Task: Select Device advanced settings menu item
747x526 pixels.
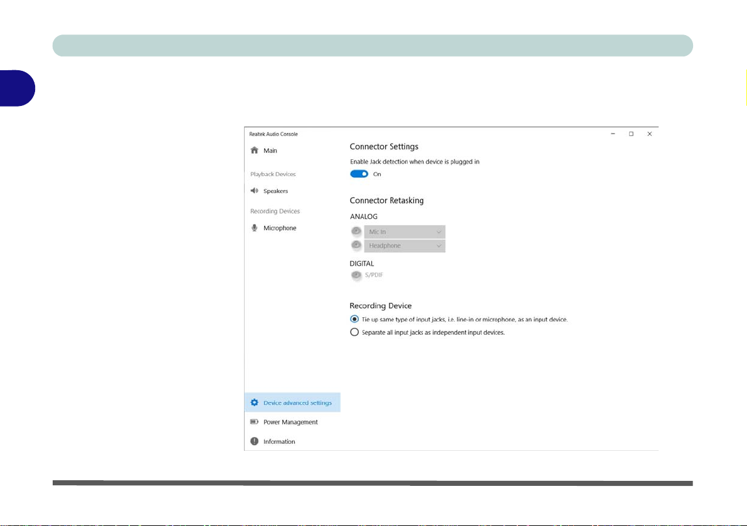Action: pos(292,402)
